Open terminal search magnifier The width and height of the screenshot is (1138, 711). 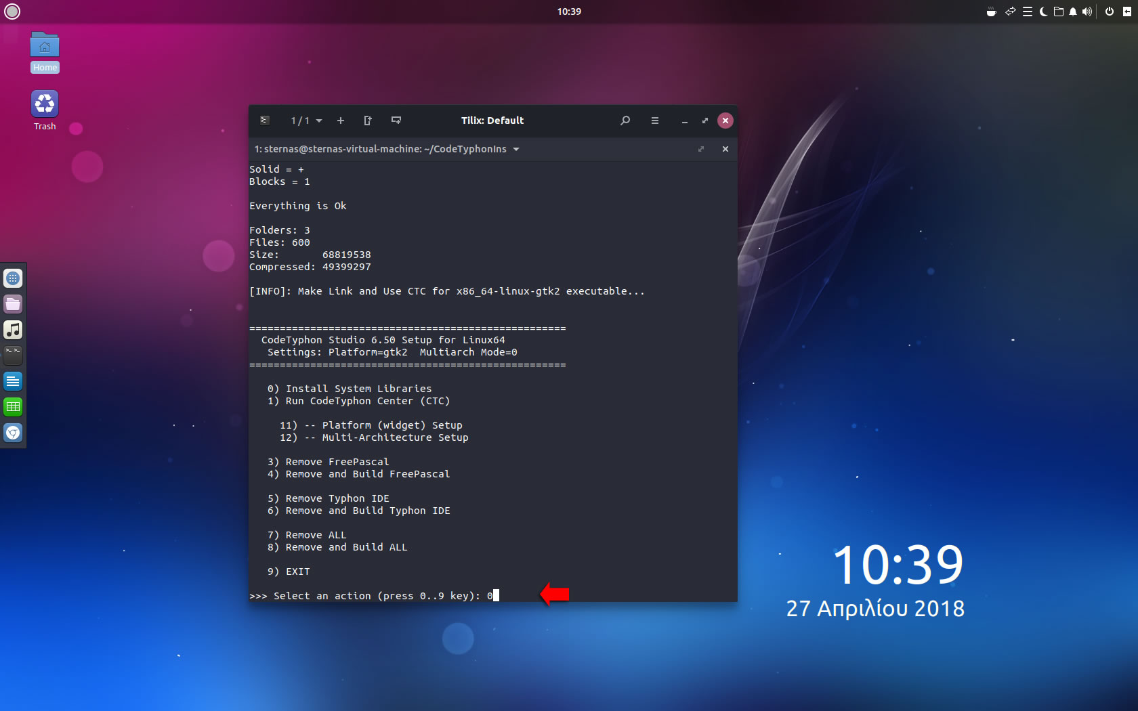click(625, 121)
